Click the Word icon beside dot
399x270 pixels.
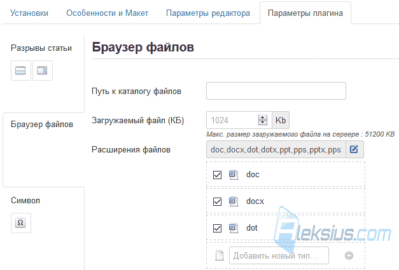234,228
